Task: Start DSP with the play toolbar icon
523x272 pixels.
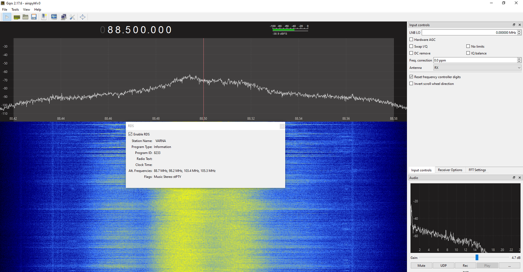Action: point(7,17)
